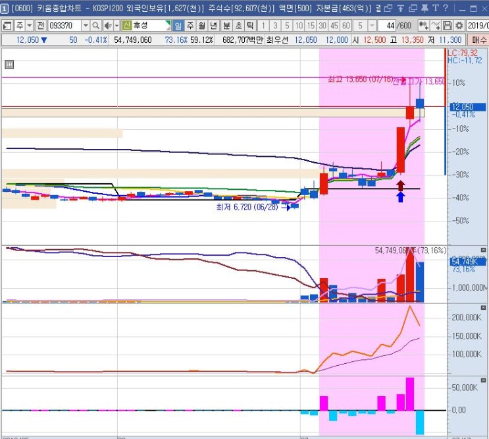Choose the 45 interval button
This screenshot has width=489, height=439.
[334, 26]
